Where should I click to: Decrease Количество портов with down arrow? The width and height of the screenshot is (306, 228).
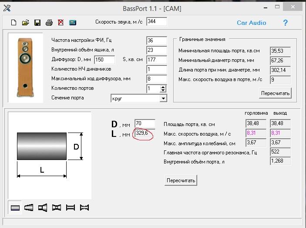[x=163, y=91]
